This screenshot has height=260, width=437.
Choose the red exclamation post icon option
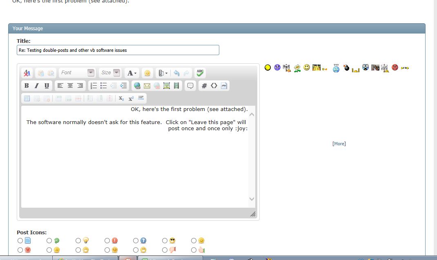point(107,241)
